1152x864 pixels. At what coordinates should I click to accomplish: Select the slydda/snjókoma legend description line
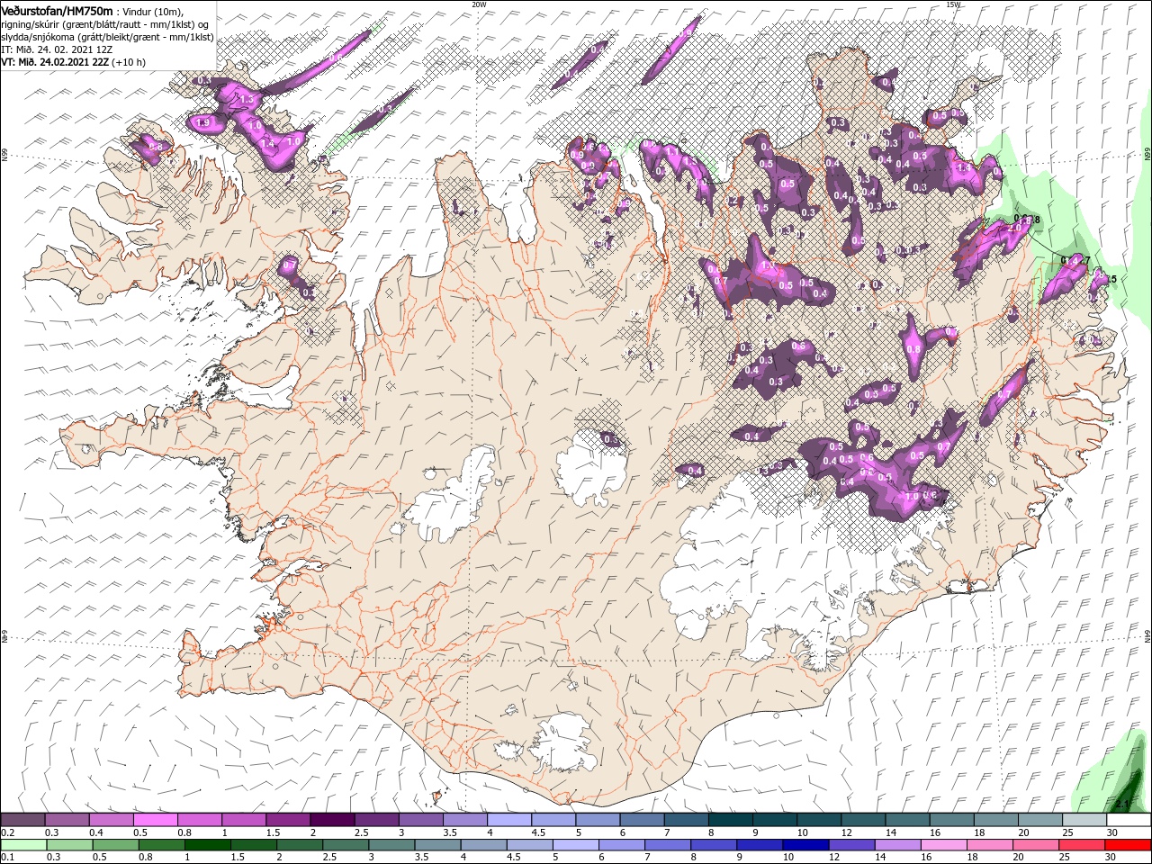[x=107, y=37]
